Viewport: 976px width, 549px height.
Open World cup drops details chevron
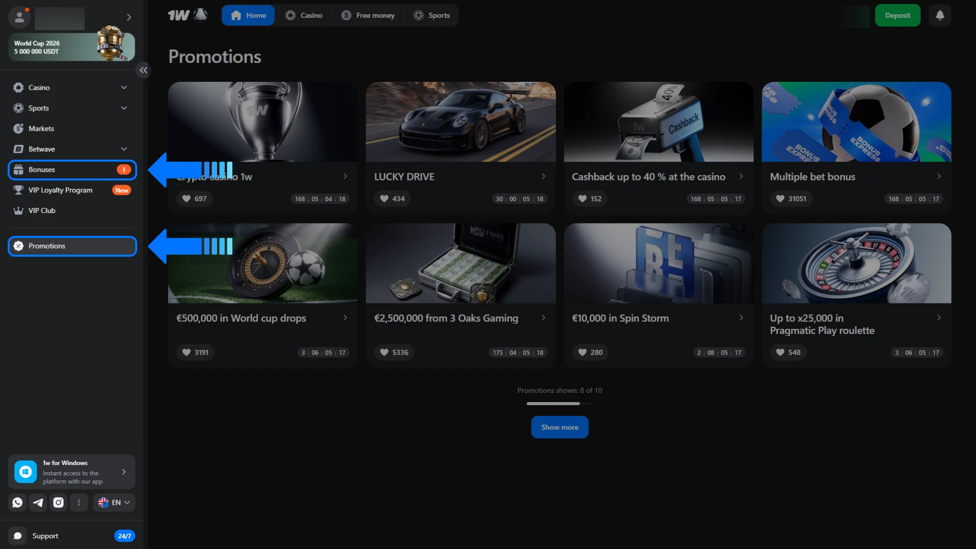[345, 318]
